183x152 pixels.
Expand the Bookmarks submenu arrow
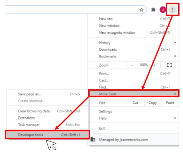pos(175,56)
